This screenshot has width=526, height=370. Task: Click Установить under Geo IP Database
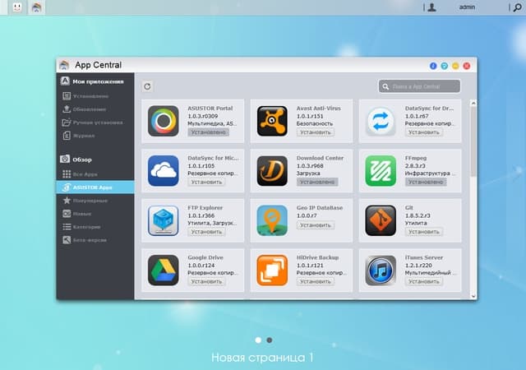point(315,225)
